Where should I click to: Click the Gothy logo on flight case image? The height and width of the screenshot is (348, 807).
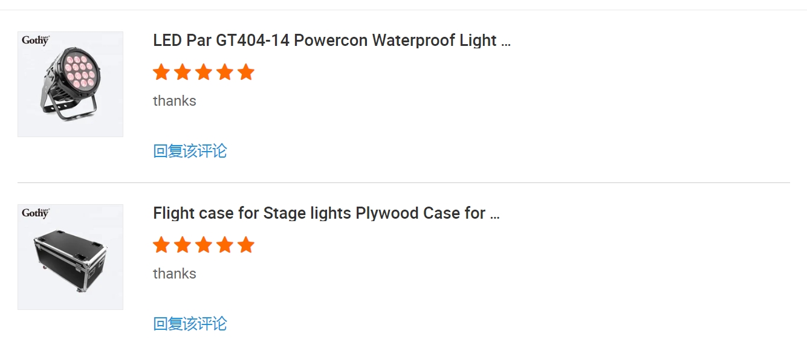[36, 213]
